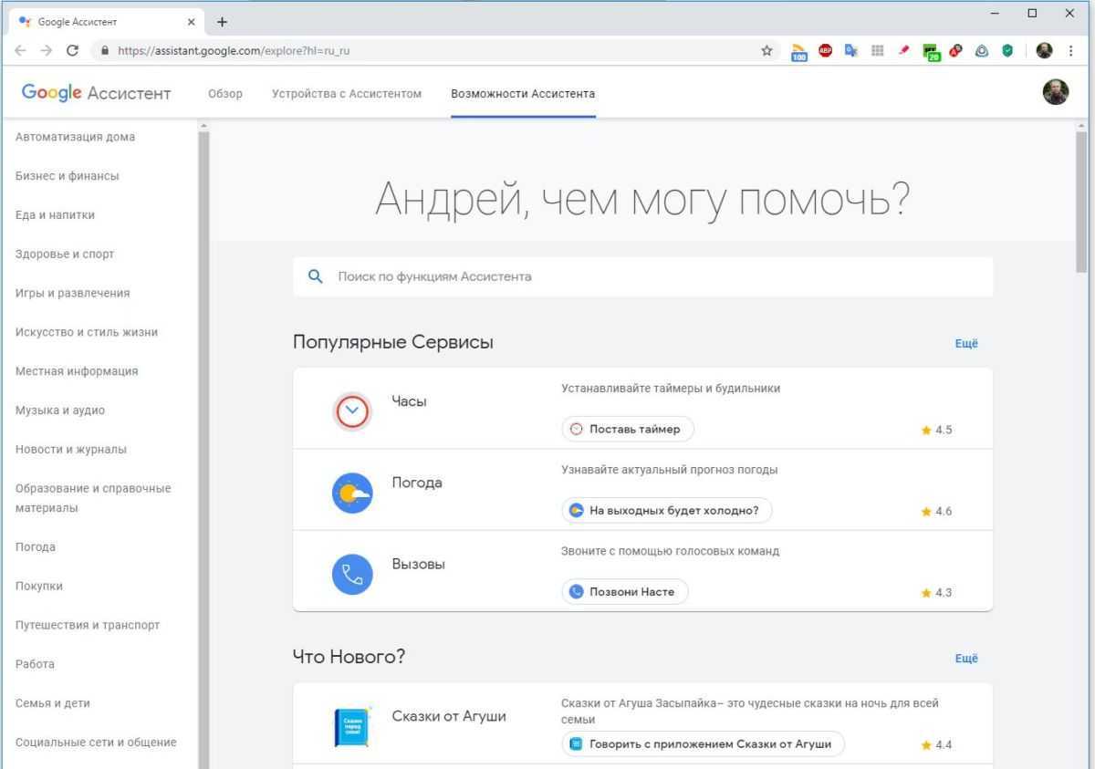Go forward to the next page
Viewport: 1095px width, 769px height.
tap(46, 50)
